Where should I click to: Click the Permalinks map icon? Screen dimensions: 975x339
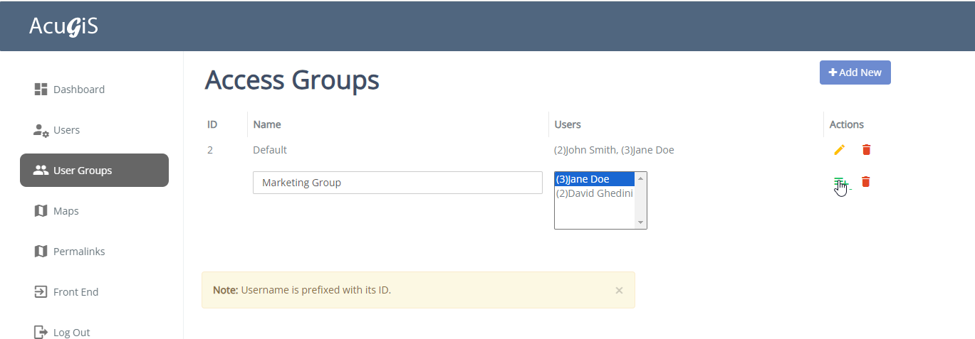[x=41, y=252]
